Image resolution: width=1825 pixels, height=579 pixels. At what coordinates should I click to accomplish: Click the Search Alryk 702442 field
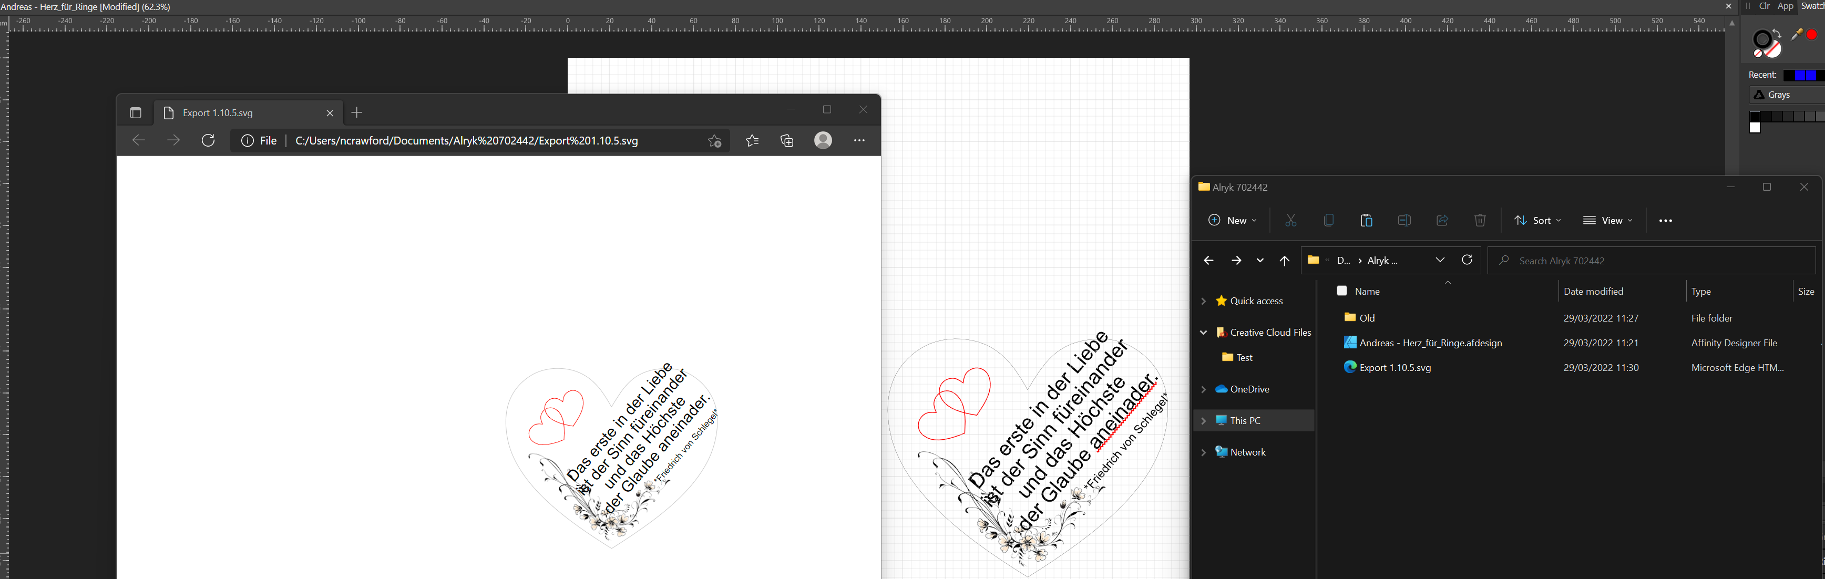pyautogui.click(x=1652, y=261)
